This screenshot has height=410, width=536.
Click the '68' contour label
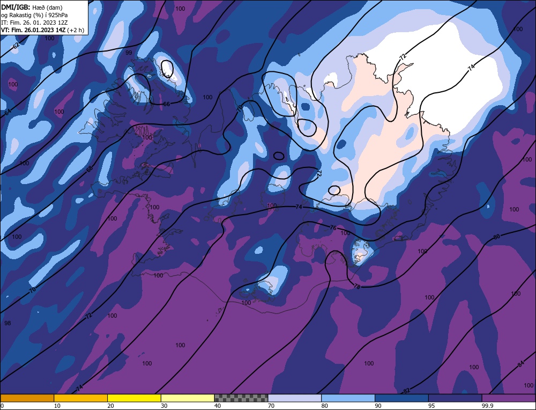[x=90, y=169]
